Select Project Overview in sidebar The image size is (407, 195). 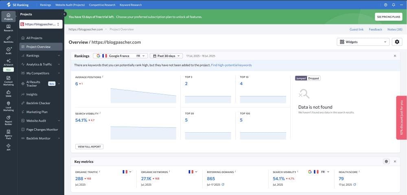point(41,47)
